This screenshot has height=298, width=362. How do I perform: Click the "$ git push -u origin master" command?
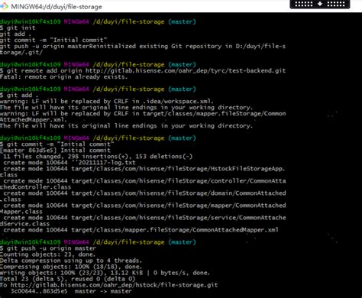(48, 248)
